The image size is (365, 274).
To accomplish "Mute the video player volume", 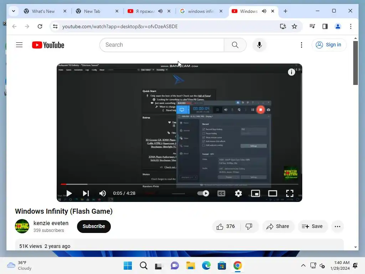I will [102, 193].
